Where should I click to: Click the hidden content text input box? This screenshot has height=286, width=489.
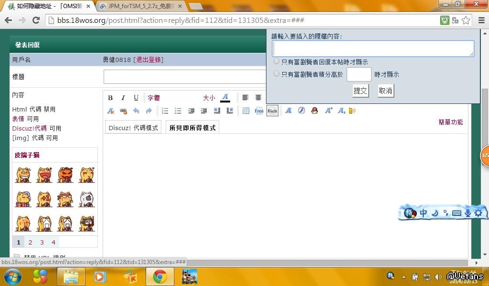point(373,48)
